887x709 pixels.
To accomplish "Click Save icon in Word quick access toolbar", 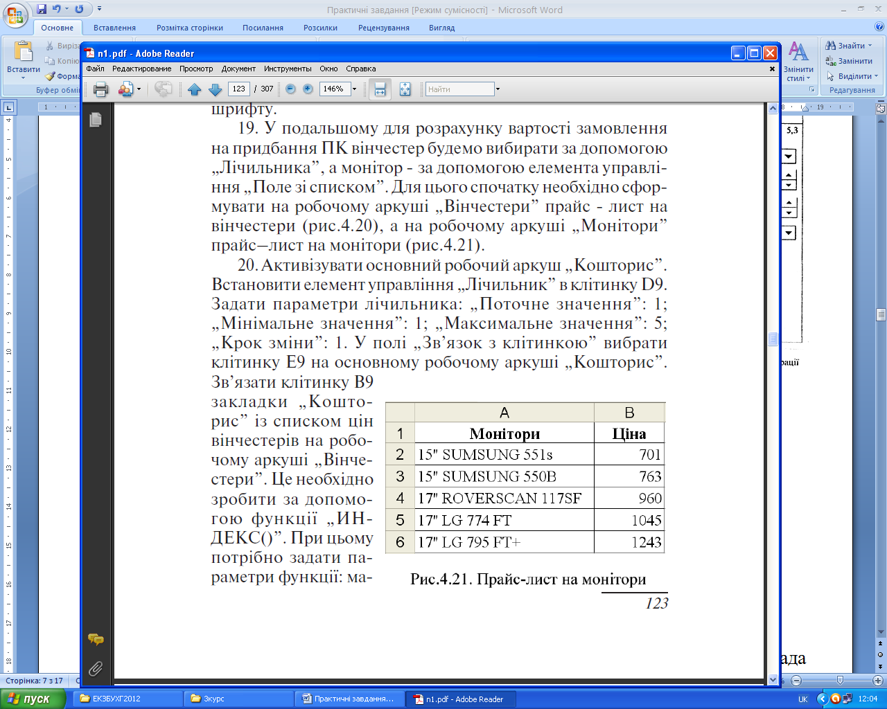I will tap(42, 9).
